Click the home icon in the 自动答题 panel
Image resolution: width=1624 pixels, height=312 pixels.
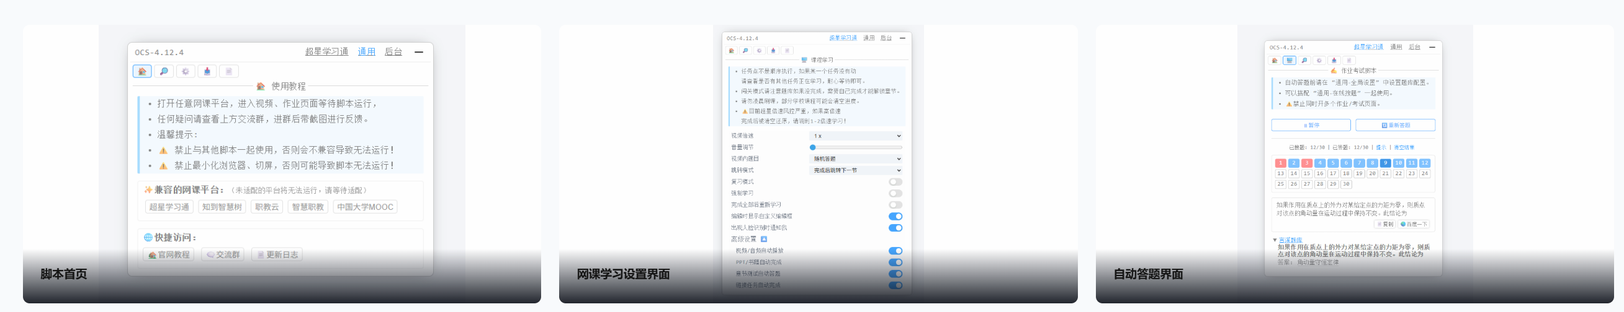[x=1275, y=61]
